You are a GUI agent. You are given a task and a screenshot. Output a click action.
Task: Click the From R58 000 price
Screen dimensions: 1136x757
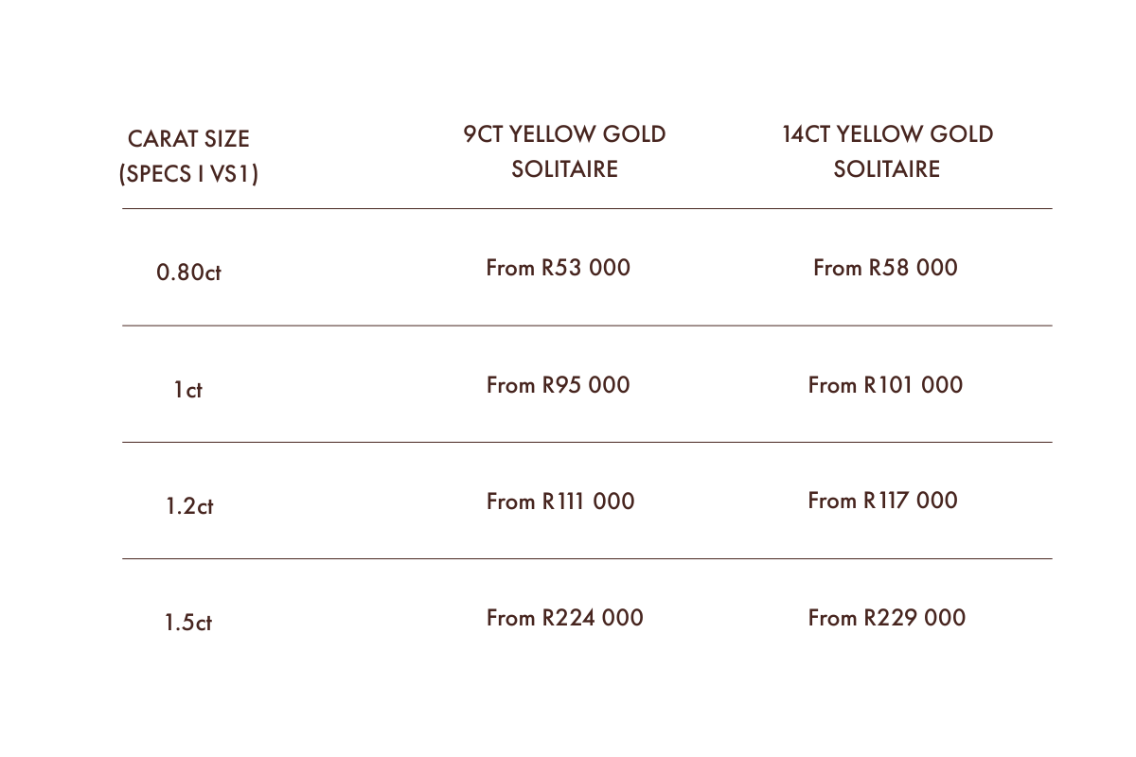885,268
